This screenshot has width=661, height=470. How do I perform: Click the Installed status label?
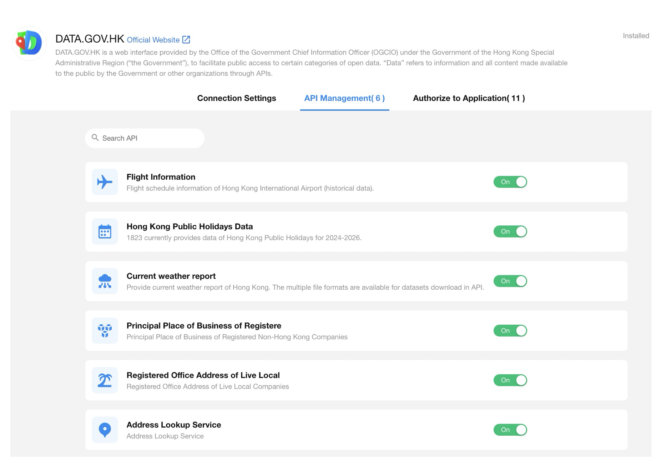636,36
